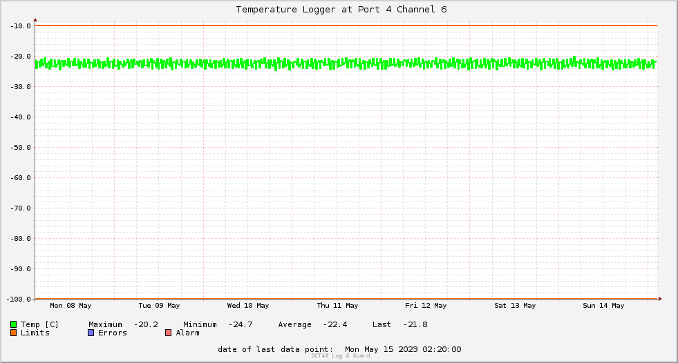
Task: Click the green Temp [C] legend swatch
Action: 13,324
